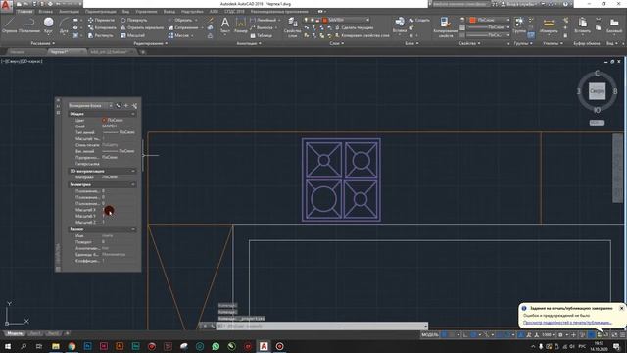Click the layer color swatch in Layers panel
This screenshot has height=353, width=627.
click(324, 20)
